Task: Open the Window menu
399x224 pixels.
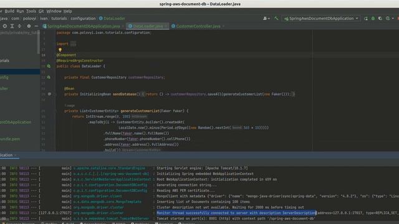Action: click(x=54, y=11)
